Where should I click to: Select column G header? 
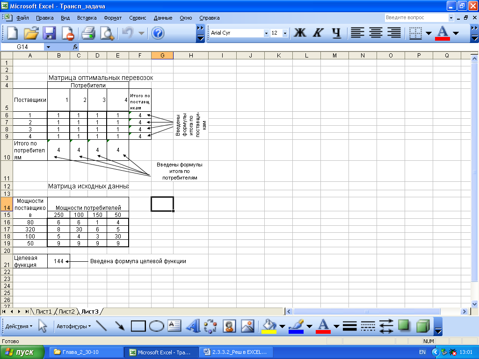click(162, 55)
